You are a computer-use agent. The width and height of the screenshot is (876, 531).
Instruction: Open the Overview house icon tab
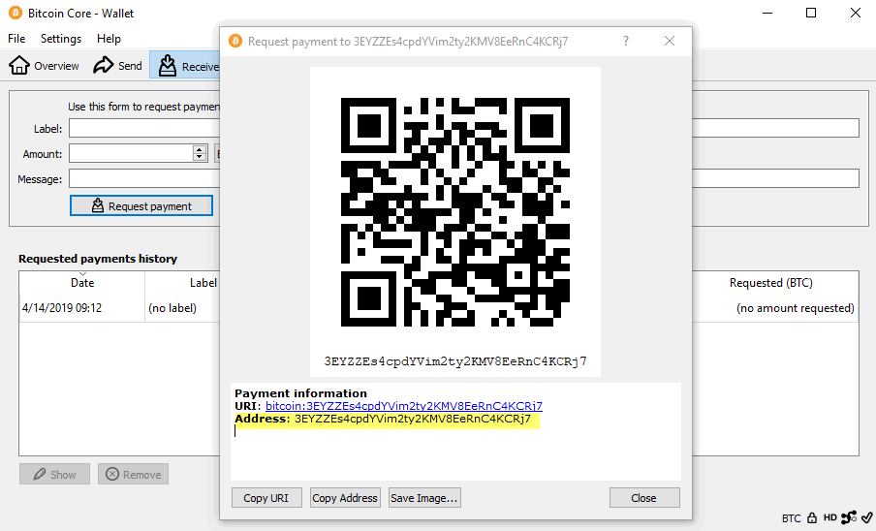(44, 66)
